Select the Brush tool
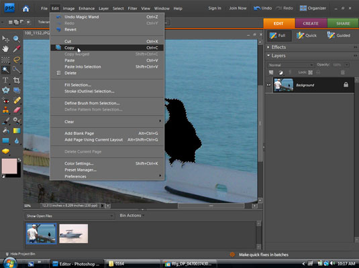Image resolution: width=359 pixels, height=268 pixels. [5, 121]
